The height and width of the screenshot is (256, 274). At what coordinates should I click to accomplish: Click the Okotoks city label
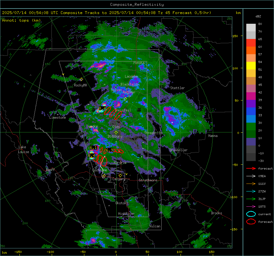click(122, 203)
